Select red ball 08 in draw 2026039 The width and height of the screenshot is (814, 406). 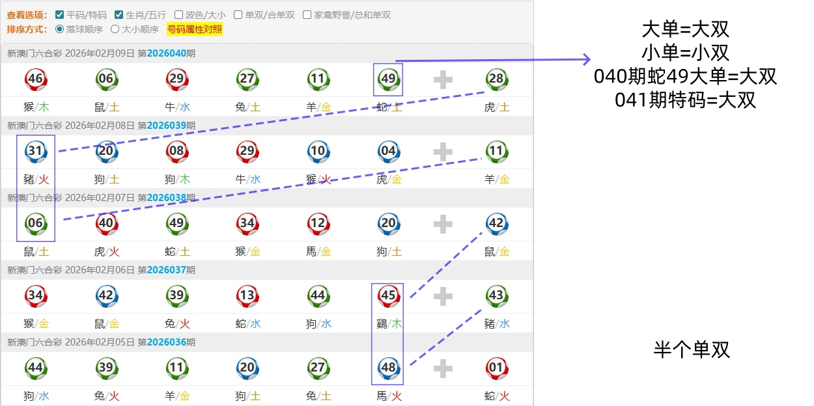pos(176,152)
